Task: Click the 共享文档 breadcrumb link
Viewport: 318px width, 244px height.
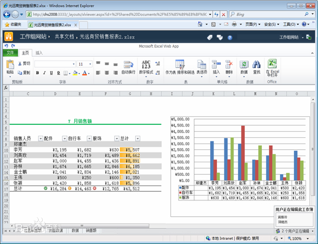Action: tap(64, 37)
